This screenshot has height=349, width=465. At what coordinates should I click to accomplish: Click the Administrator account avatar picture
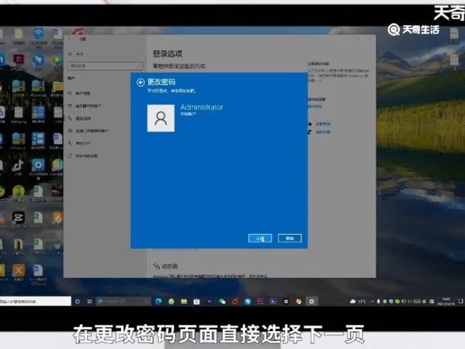[161, 118]
